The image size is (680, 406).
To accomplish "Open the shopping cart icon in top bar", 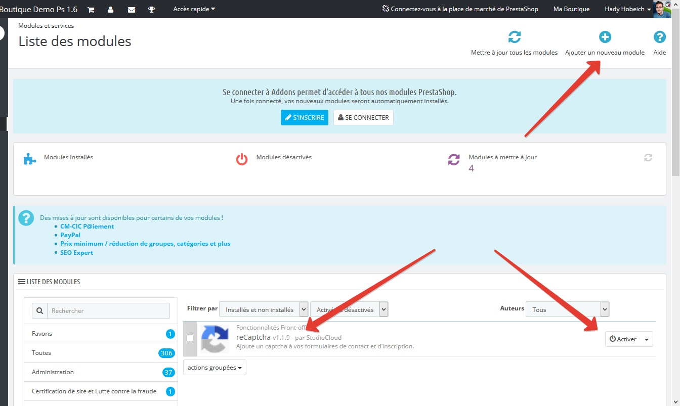I will click(x=91, y=9).
